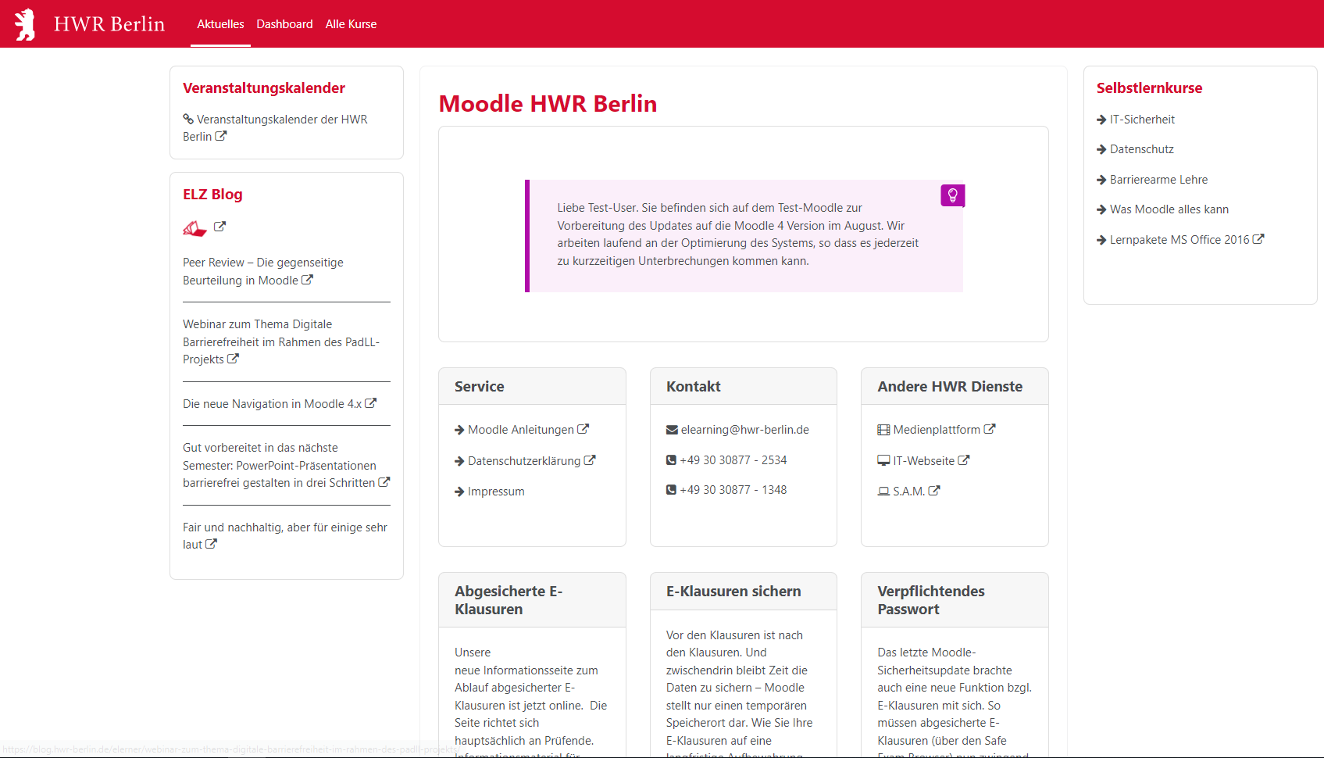Click the laptop icon next to S.A.M.

[883, 492]
